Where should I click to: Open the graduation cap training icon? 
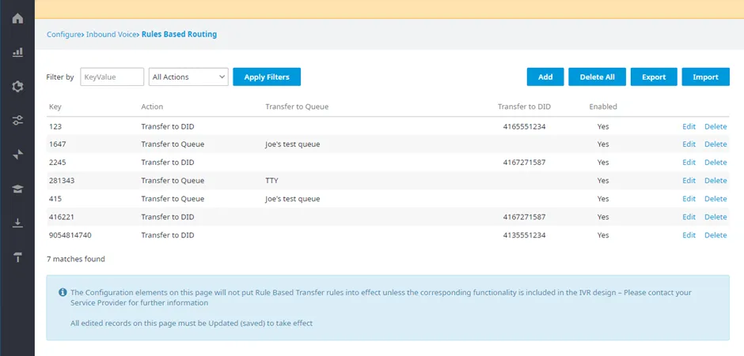[17, 189]
